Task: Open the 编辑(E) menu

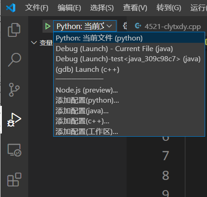Action: [x=69, y=8]
